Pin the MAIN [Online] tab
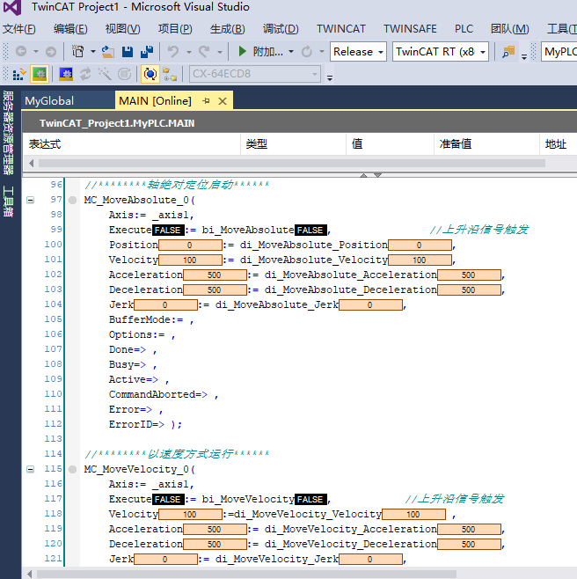Image resolution: width=577 pixels, height=579 pixels. (207, 101)
